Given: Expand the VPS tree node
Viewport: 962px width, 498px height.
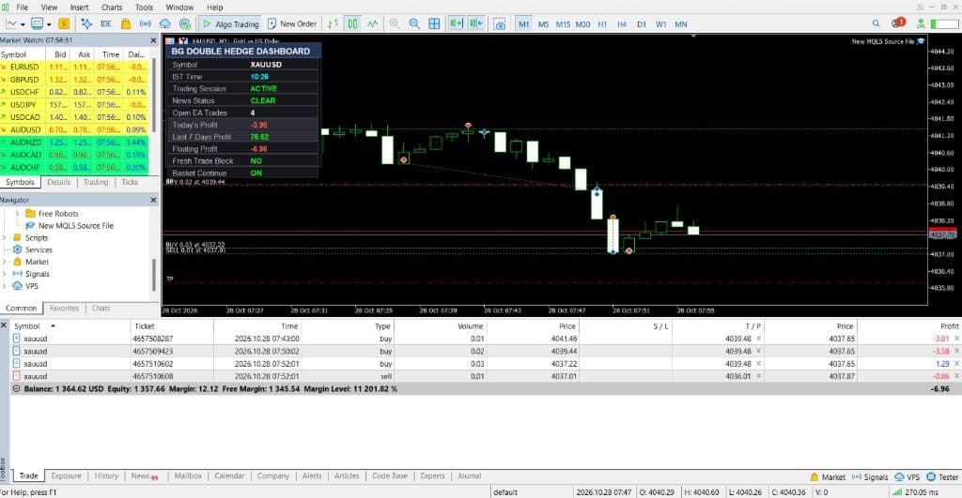Looking at the screenshot, I should coord(5,286).
